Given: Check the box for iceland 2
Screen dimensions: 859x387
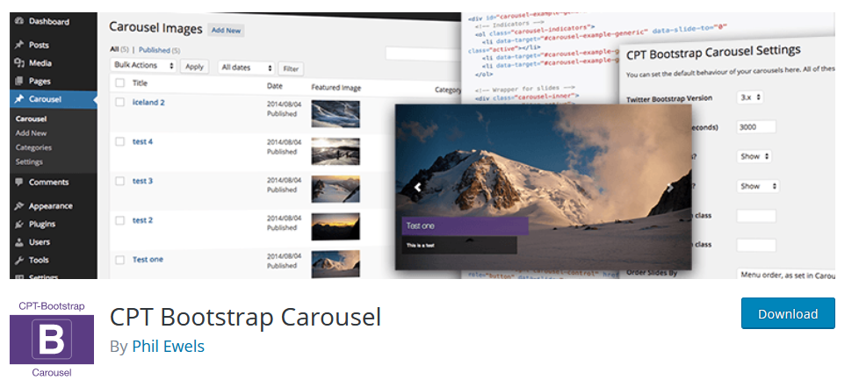Looking at the screenshot, I should click(120, 103).
